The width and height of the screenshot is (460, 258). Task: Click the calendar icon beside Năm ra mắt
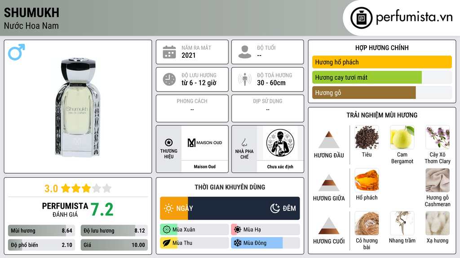point(169,52)
